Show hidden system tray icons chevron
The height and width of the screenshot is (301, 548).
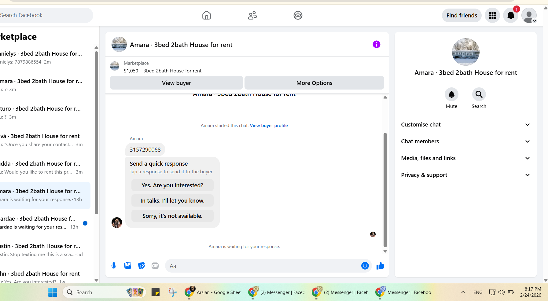[463, 292]
